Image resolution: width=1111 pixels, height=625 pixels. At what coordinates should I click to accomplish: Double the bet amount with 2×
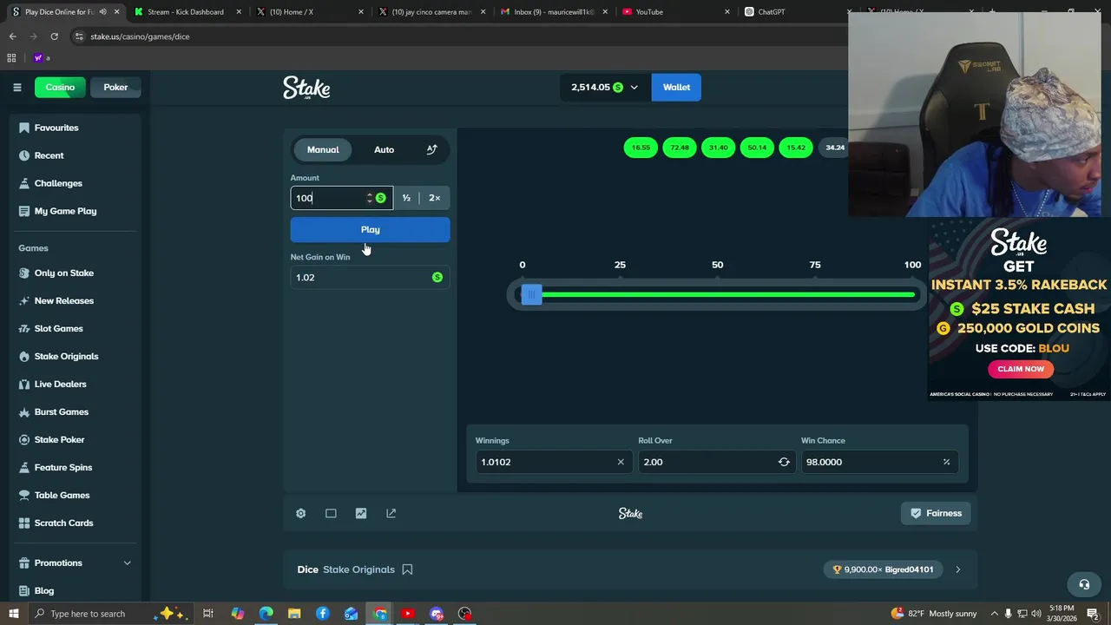tap(435, 198)
